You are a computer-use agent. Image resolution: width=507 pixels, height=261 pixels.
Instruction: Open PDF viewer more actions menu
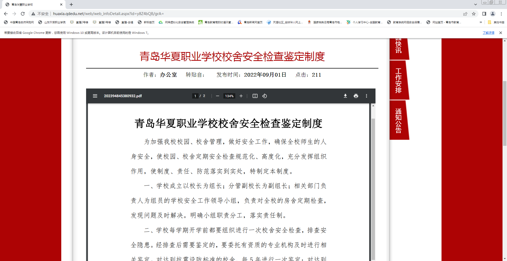367,96
